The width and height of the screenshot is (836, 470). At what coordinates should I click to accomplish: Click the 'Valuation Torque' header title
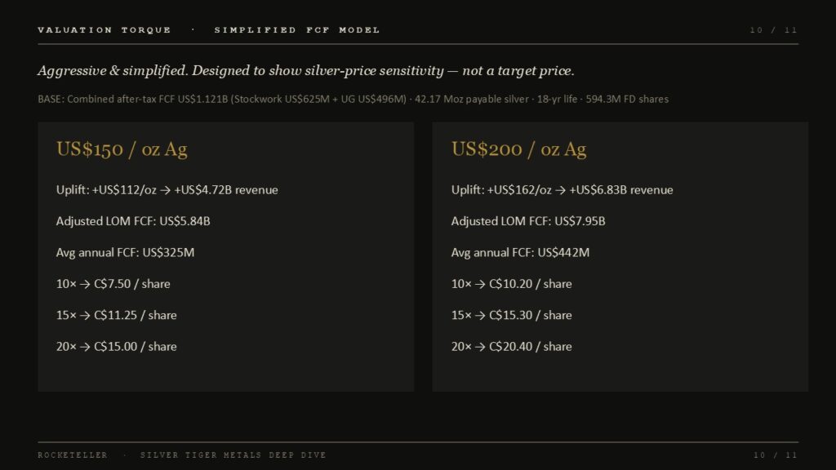(x=104, y=30)
